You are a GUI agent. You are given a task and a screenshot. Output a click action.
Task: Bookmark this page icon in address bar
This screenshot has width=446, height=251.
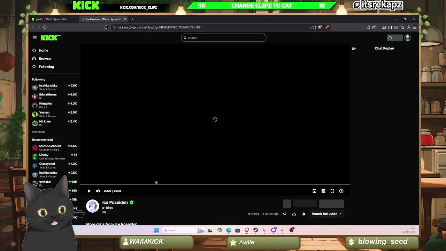point(106,27)
